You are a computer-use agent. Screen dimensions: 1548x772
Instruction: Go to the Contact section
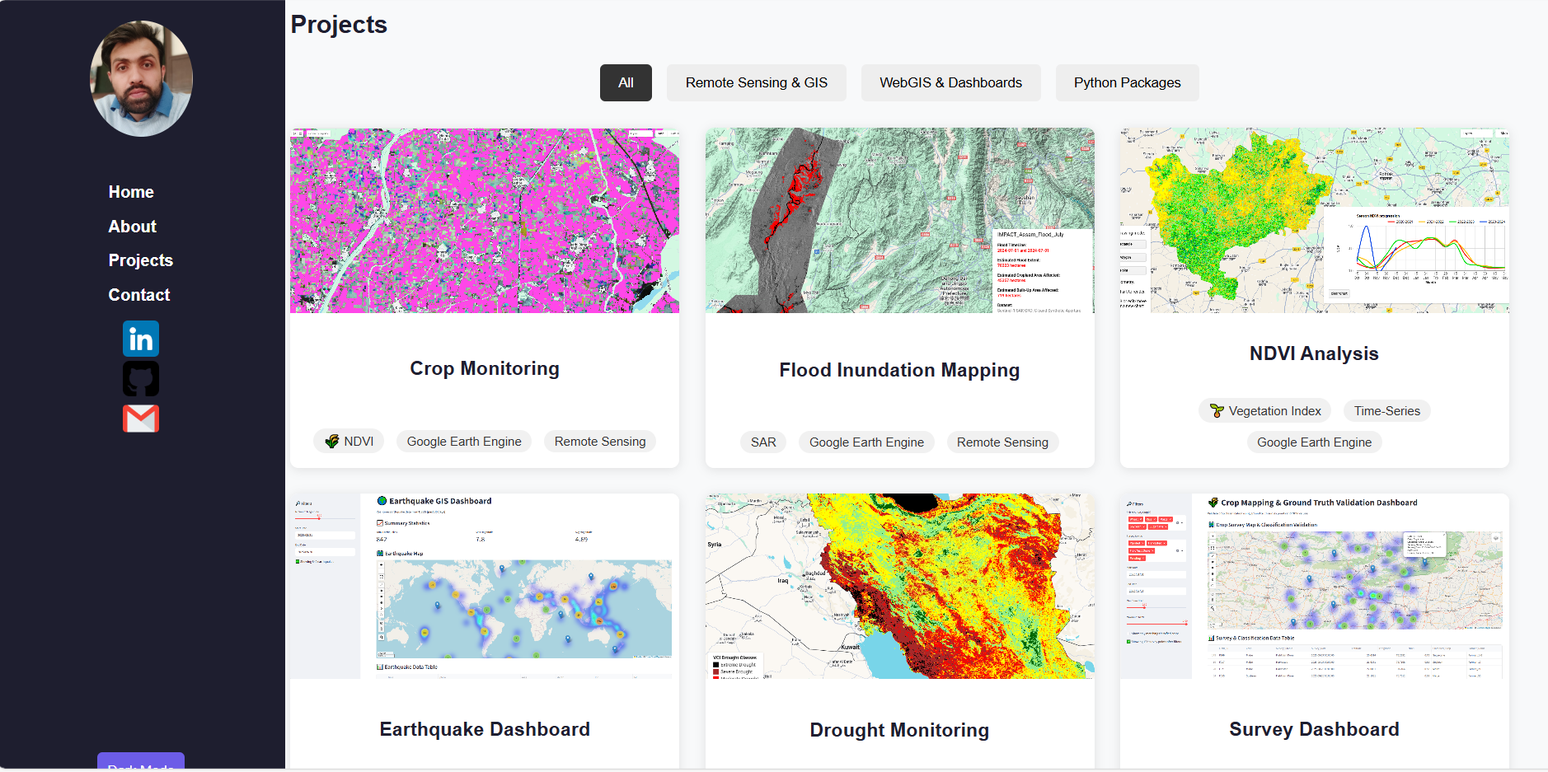click(x=138, y=294)
